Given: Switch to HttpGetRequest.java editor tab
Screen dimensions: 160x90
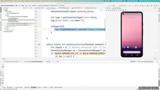Looking at the screenshot, I should (x=64, y=8).
